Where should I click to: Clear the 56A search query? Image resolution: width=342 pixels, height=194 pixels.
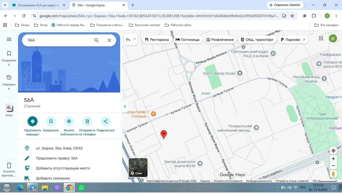(x=109, y=40)
